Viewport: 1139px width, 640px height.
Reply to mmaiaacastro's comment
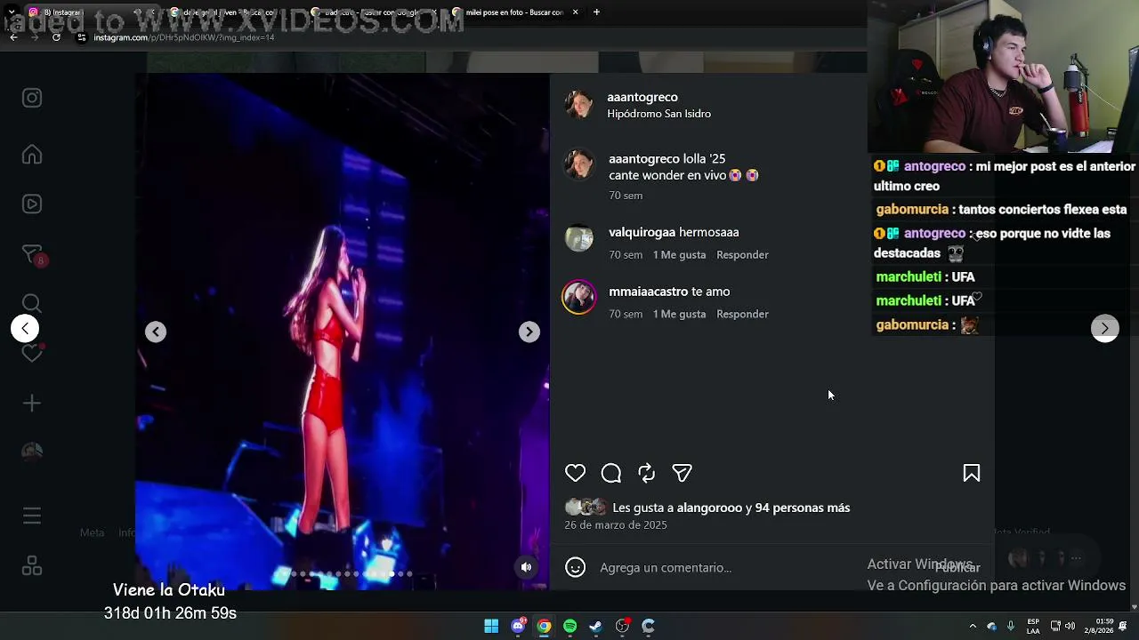(x=742, y=314)
